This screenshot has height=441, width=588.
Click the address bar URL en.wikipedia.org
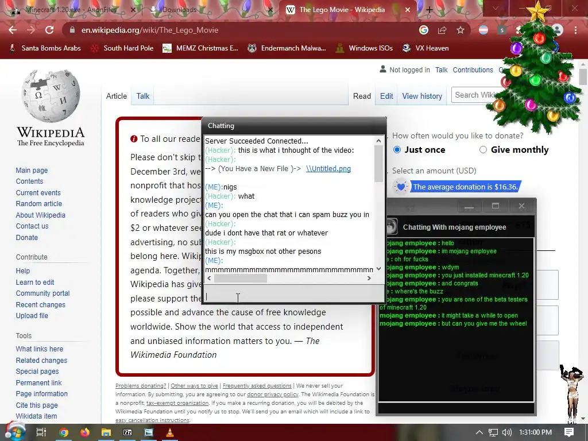(150, 30)
